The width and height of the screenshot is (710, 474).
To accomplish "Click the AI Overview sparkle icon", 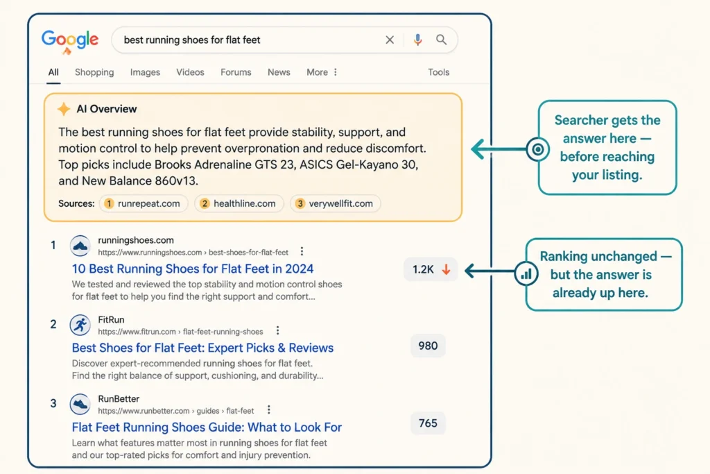I will (x=64, y=109).
